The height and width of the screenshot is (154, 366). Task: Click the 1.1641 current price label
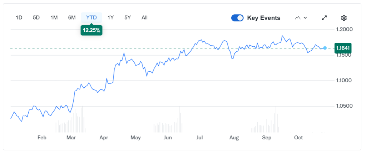pos(342,48)
